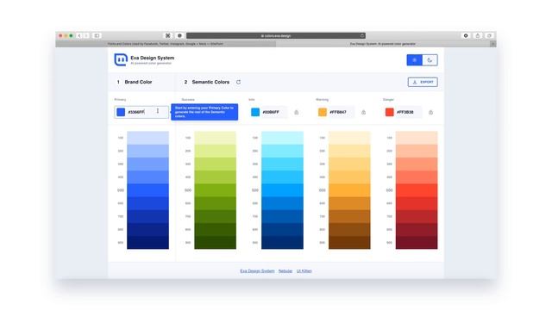Switch to light theme sun button
This screenshot has width=552, height=310.
coord(415,60)
